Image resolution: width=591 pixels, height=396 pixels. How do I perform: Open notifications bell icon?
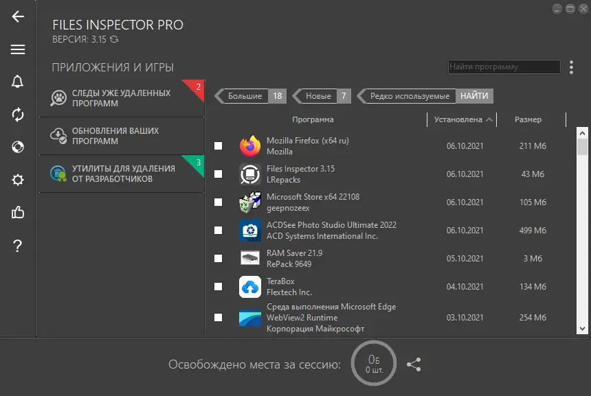click(18, 82)
